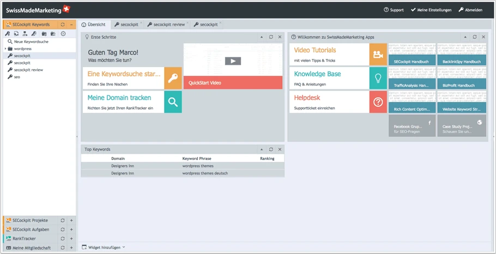Refresh the Erste Schritte widget
The height and width of the screenshot is (254, 496).
271,37
